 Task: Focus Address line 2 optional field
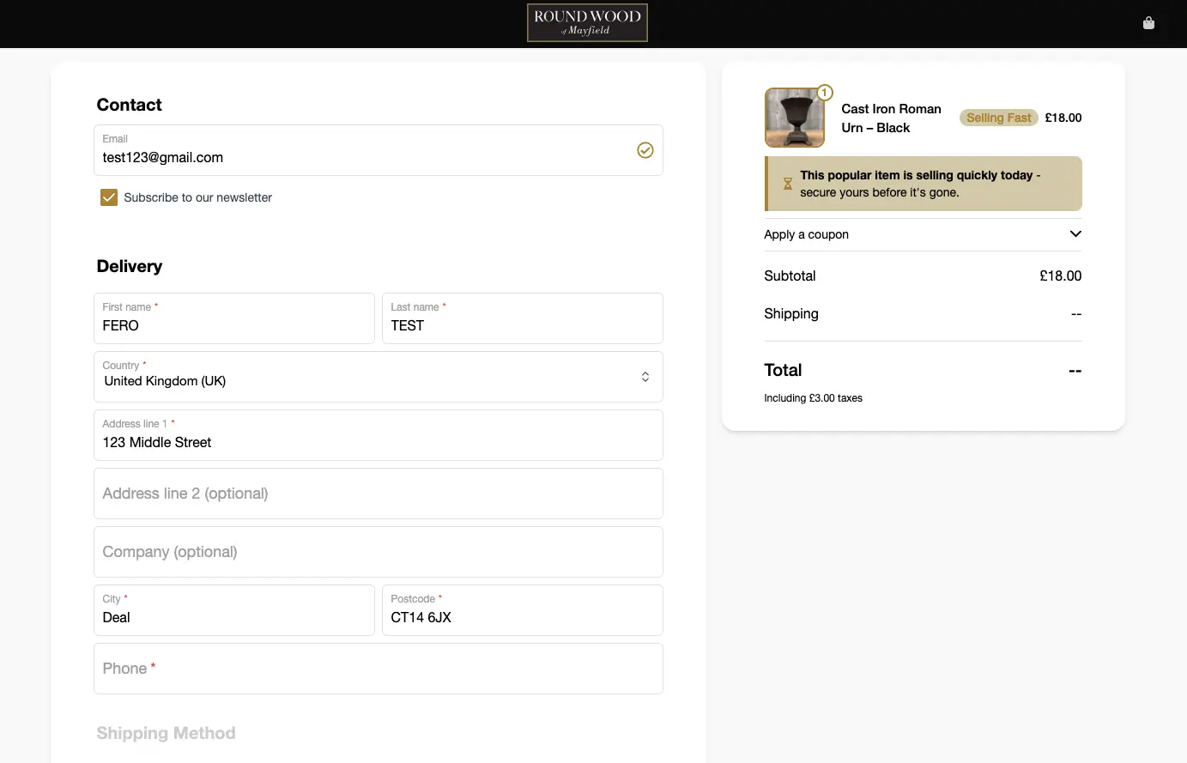(378, 494)
